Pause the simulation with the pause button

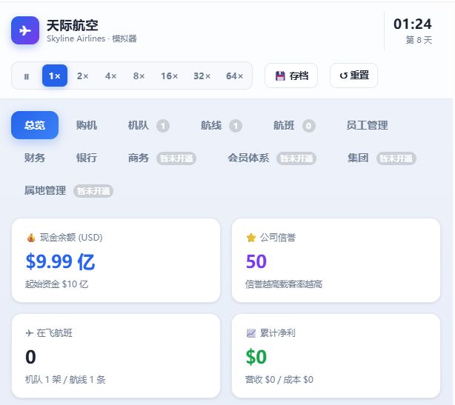[27, 76]
